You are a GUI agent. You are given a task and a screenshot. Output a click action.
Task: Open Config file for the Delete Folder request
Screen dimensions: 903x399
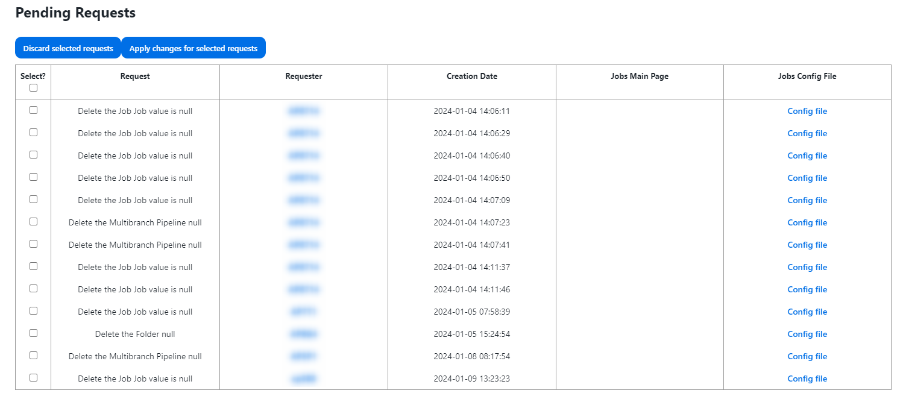(x=807, y=334)
